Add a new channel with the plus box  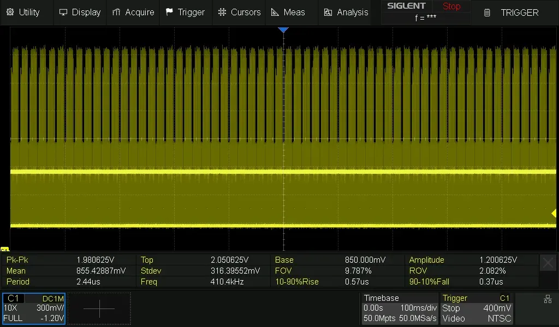tap(99, 308)
